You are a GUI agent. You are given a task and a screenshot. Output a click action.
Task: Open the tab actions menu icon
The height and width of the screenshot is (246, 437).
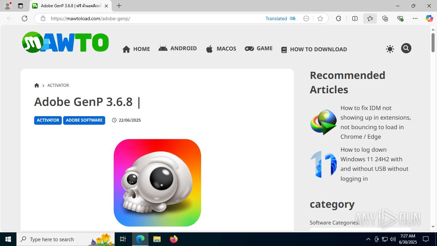(x=20, y=6)
